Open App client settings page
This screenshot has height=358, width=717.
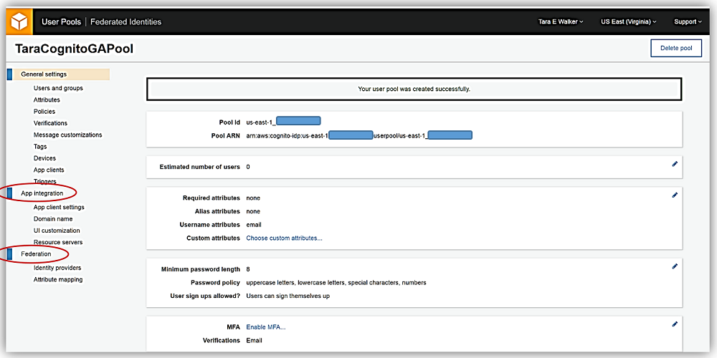(x=59, y=208)
